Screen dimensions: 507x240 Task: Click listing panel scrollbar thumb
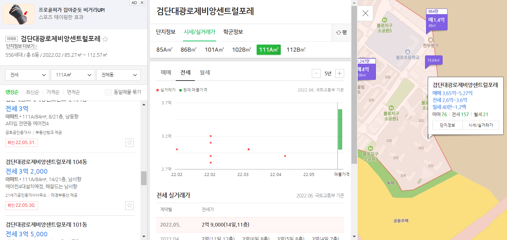pyautogui.click(x=144, y=178)
